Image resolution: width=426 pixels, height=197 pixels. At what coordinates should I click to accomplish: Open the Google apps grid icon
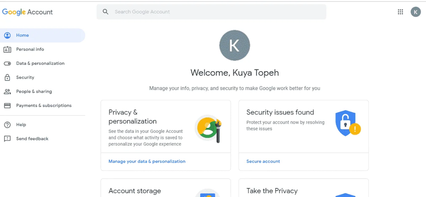point(400,12)
